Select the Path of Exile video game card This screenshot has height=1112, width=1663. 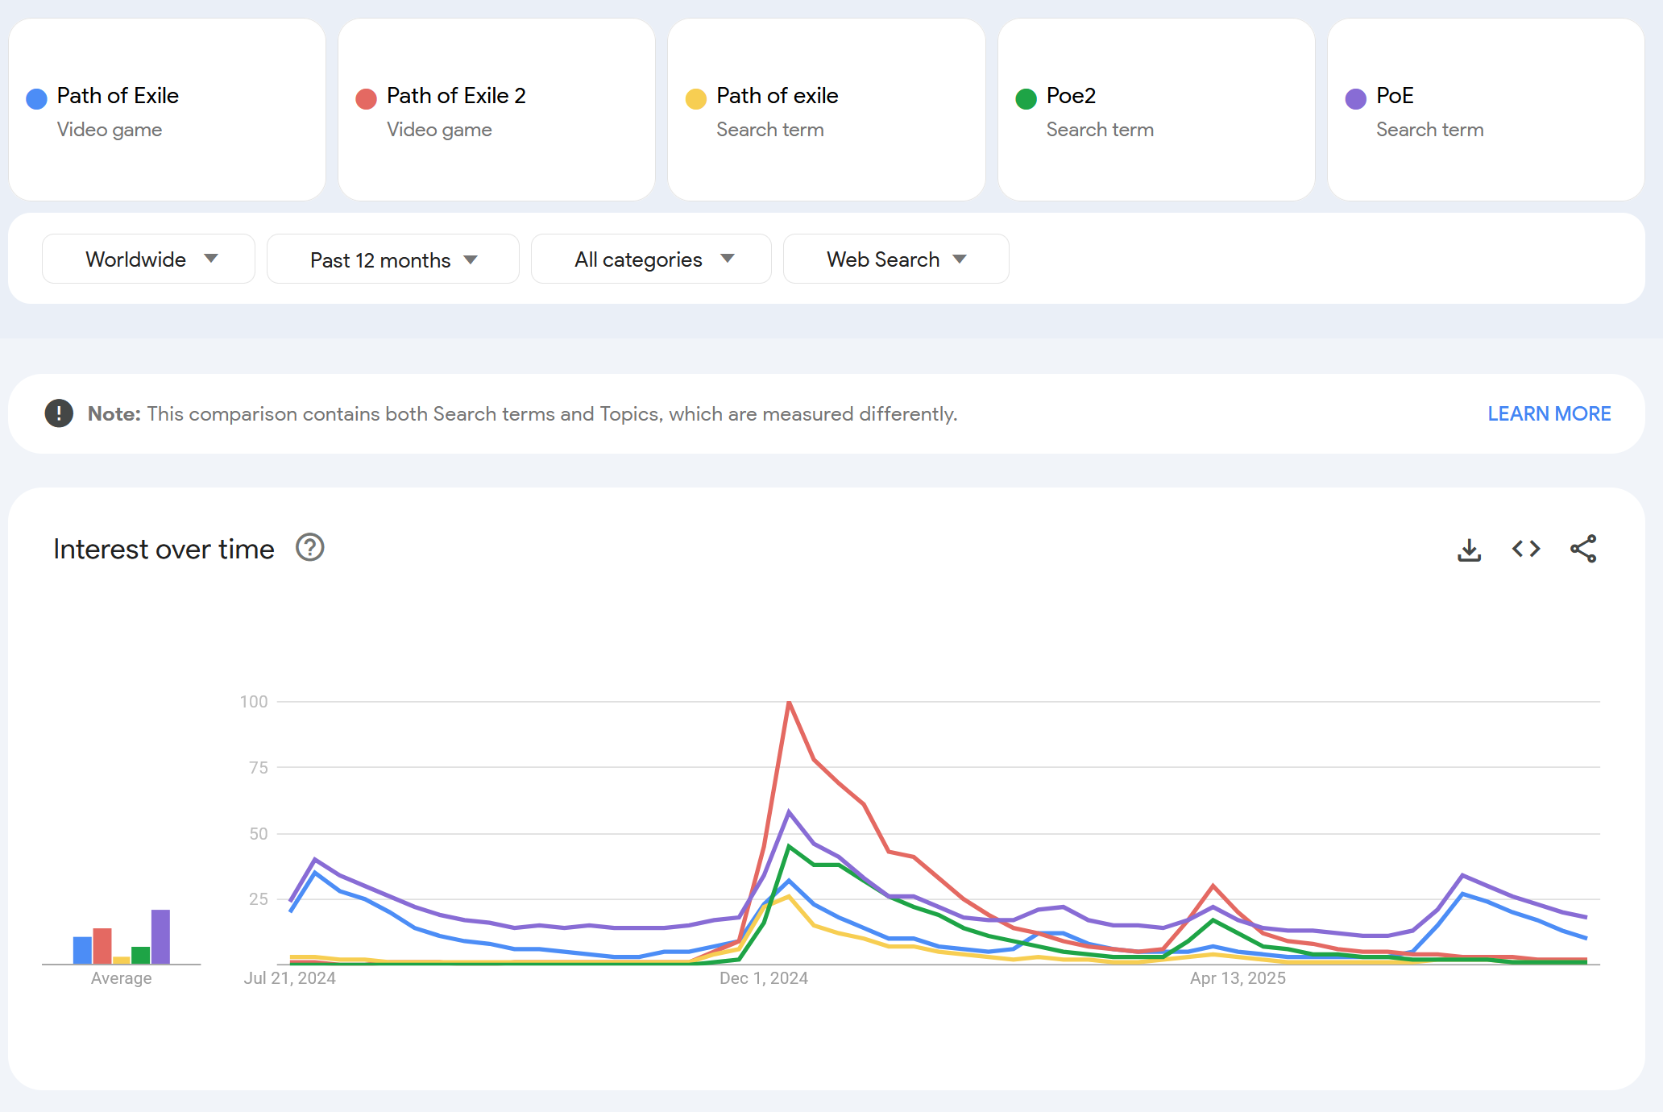pos(167,110)
